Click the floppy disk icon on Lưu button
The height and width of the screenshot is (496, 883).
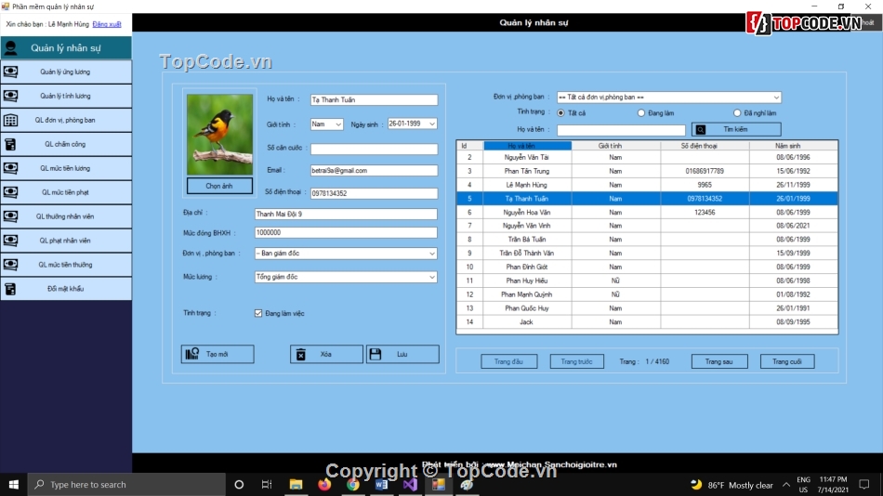pos(376,354)
